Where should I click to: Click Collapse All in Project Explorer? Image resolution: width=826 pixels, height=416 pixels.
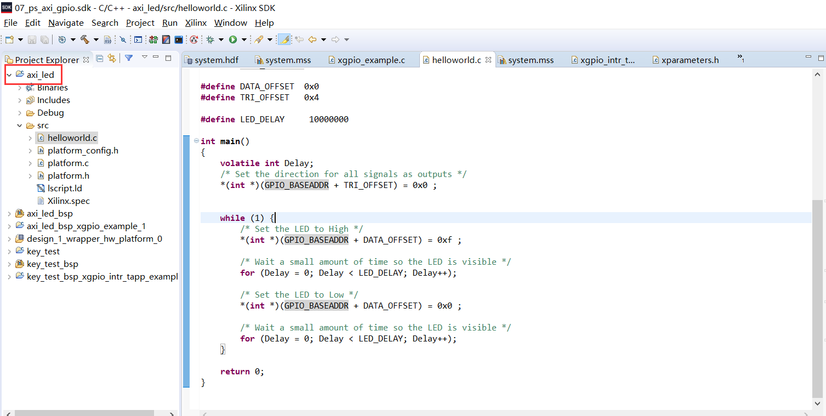100,58
